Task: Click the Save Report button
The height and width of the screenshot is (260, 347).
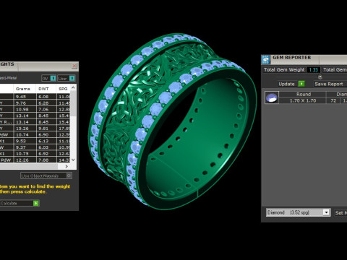Action: pyautogui.click(x=330, y=84)
